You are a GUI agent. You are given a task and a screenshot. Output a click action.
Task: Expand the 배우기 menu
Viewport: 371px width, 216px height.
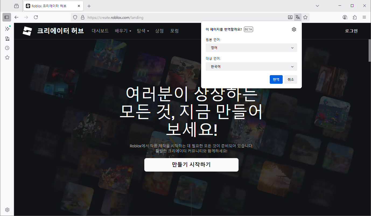123,31
